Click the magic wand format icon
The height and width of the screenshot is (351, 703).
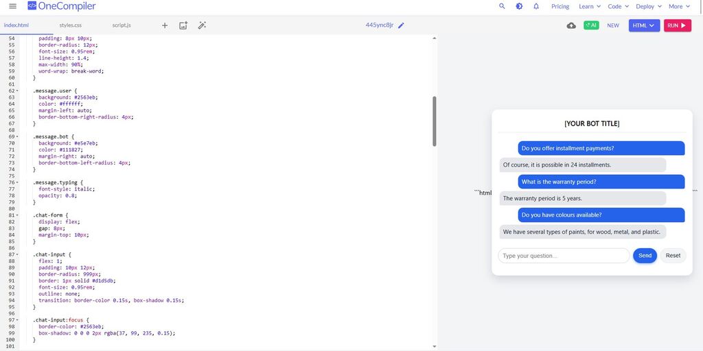click(x=202, y=25)
